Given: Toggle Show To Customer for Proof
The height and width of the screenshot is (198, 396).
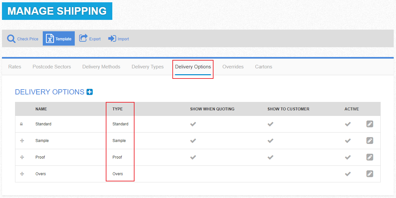Looking at the screenshot, I should pyautogui.click(x=270, y=157).
